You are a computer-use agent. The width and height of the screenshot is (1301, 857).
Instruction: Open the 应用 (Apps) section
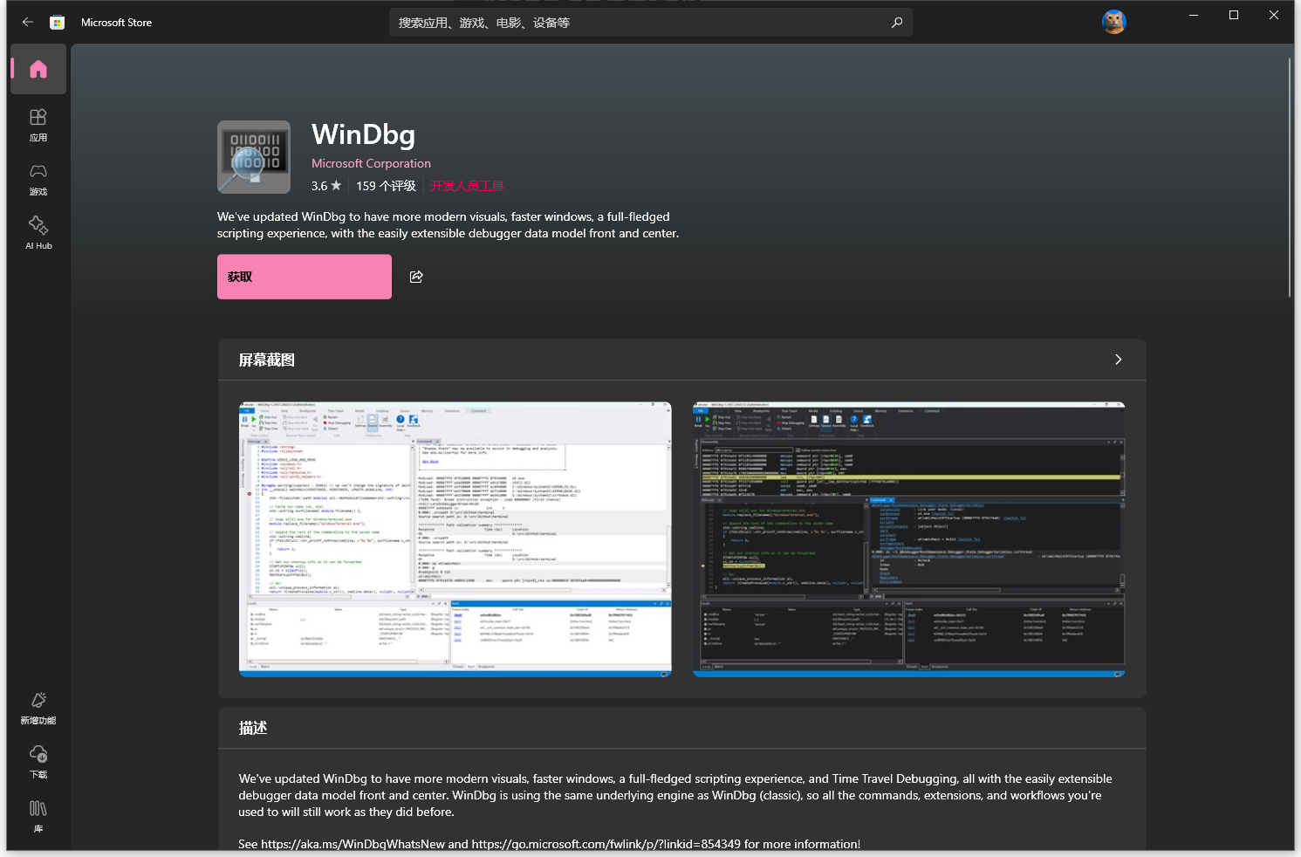pyautogui.click(x=38, y=125)
